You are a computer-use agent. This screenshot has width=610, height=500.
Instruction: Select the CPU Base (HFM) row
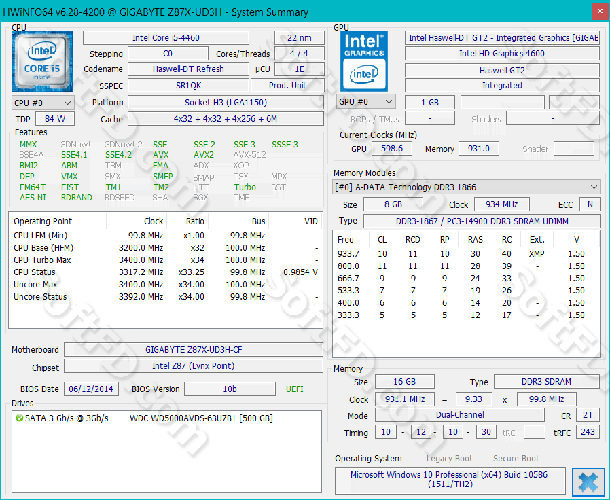(166, 248)
